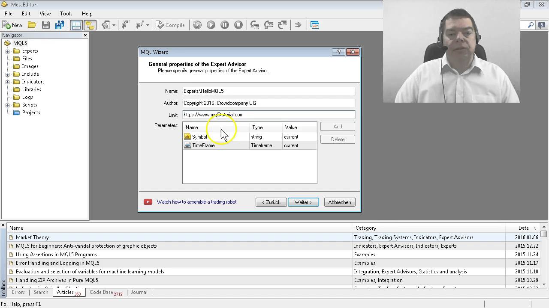The image size is (549, 308).
Task: Pause debugging with the pause icon
Action: click(x=225, y=25)
